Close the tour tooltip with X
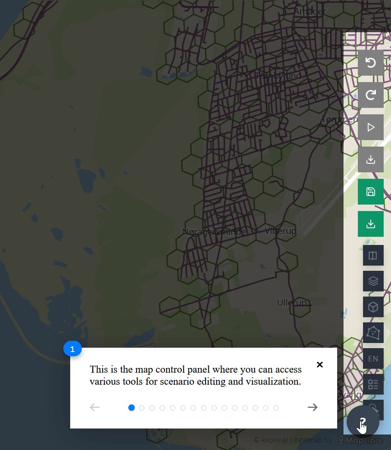This screenshot has height=450, width=391. (320, 364)
